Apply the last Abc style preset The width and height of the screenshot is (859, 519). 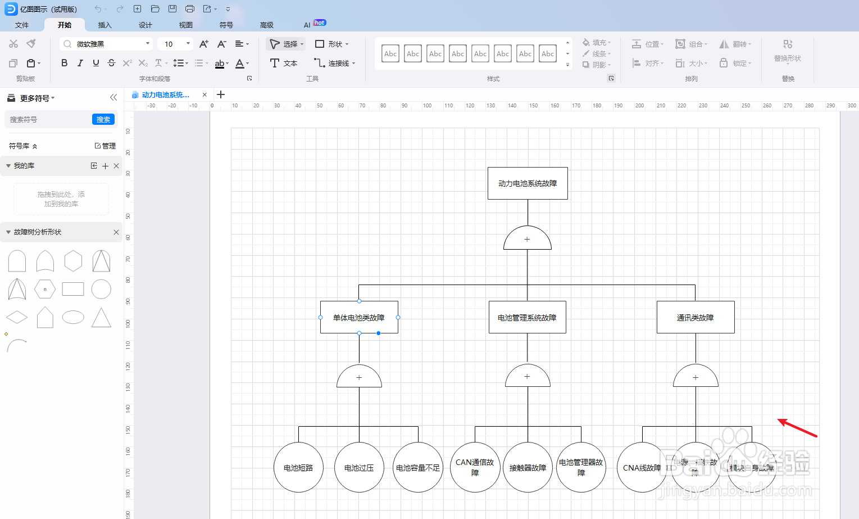[548, 53]
